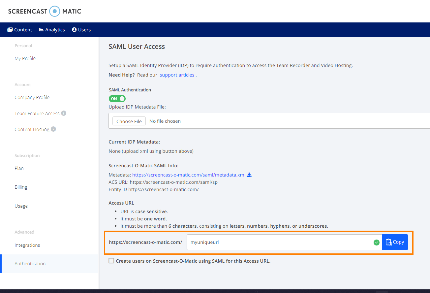Click the metadata.xml download icon
Image resolution: width=430 pixels, height=293 pixels.
tap(249, 175)
